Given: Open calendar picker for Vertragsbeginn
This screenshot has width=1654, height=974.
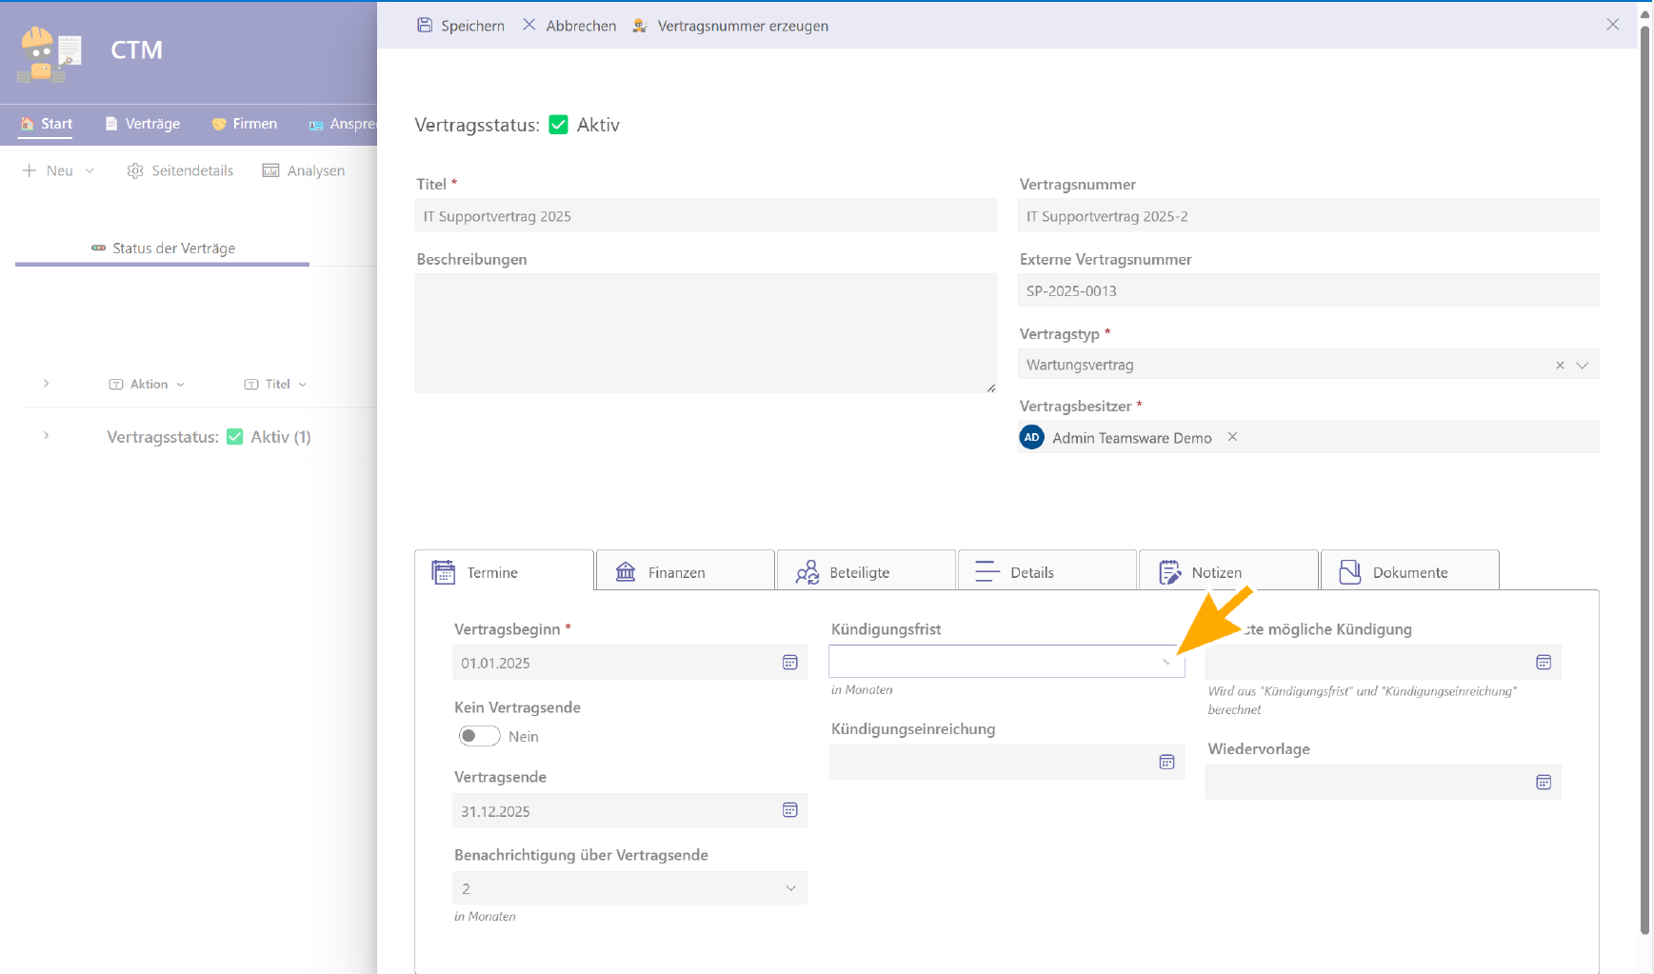Looking at the screenshot, I should coord(789,663).
